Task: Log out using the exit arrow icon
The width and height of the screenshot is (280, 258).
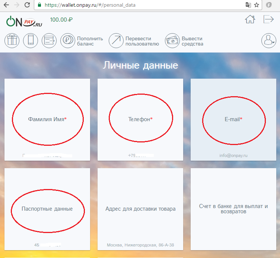Action: [268, 20]
